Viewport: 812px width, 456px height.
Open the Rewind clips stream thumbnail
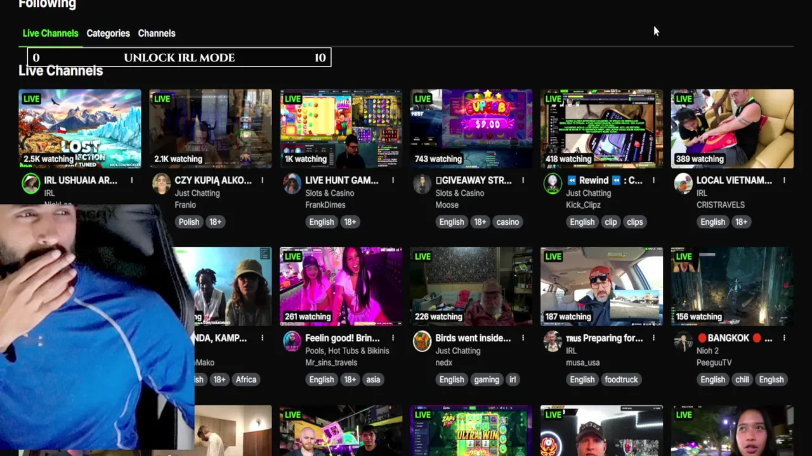[x=601, y=129]
